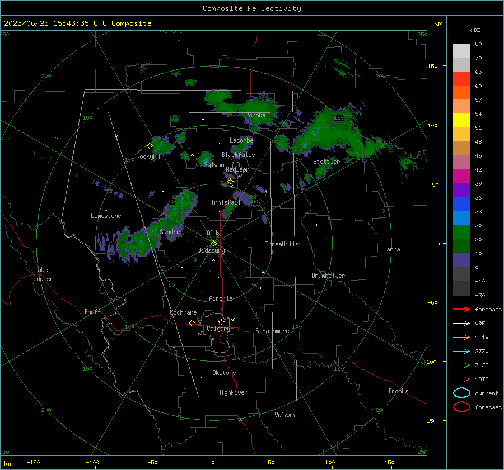Screen dimensions: 504x470
Task: Click the green 31JP arrow icon
Action: point(461,365)
